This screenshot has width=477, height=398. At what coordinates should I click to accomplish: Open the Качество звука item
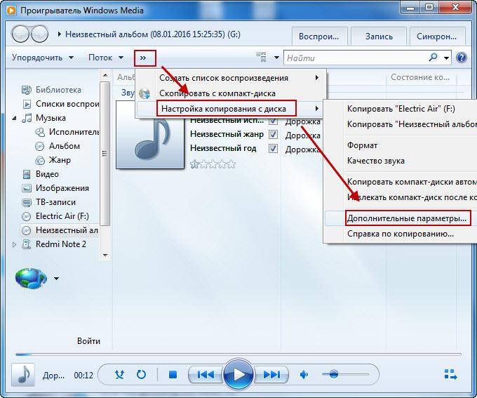pyautogui.click(x=401, y=161)
